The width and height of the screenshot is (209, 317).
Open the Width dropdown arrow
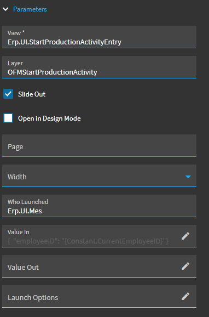pyautogui.click(x=188, y=177)
